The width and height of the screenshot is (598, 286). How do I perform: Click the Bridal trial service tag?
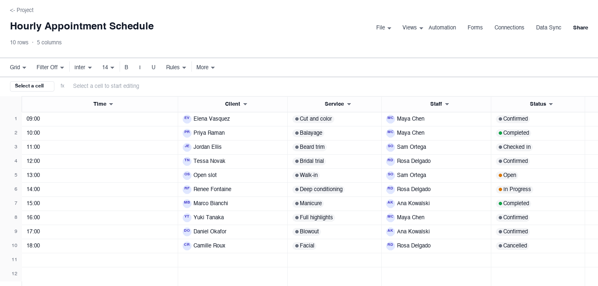pos(309,161)
